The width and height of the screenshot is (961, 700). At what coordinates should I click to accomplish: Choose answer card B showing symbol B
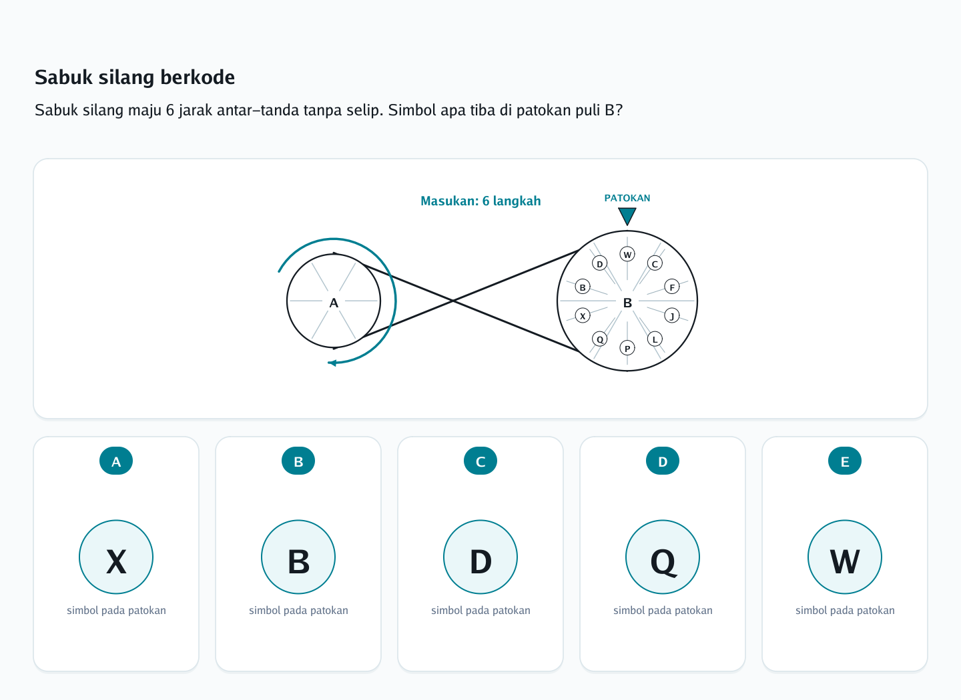pos(298,554)
